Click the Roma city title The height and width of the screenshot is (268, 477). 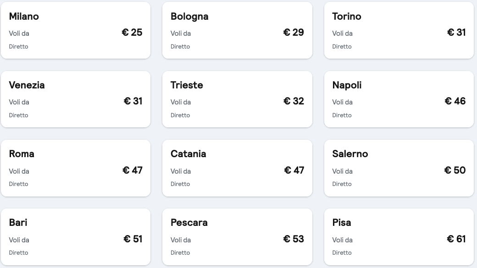click(x=22, y=154)
